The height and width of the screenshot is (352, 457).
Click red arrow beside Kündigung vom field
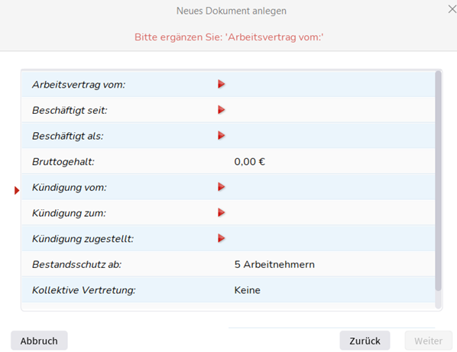pyautogui.click(x=221, y=187)
